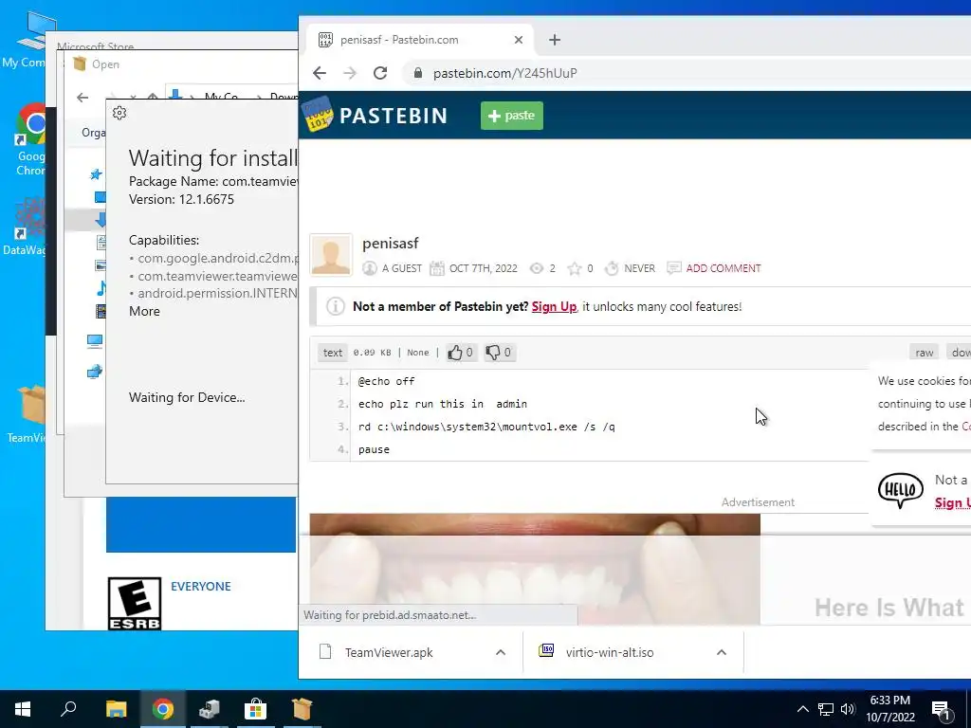Click the info icon in member notice
The height and width of the screenshot is (728, 971).
(335, 306)
